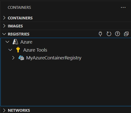The height and width of the screenshot is (113, 131).
Task: Select the Azure Tools tree item label
Action: click(x=35, y=50)
